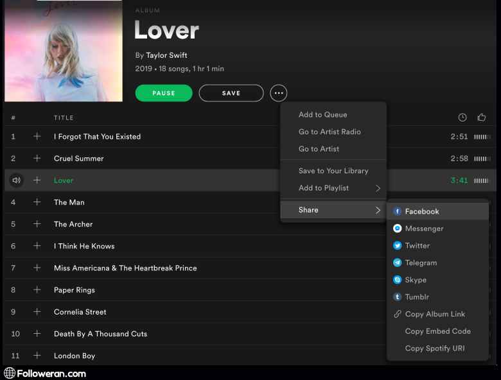Click the speaker icon on Lover track
The height and width of the screenshot is (380, 501).
pyautogui.click(x=16, y=180)
